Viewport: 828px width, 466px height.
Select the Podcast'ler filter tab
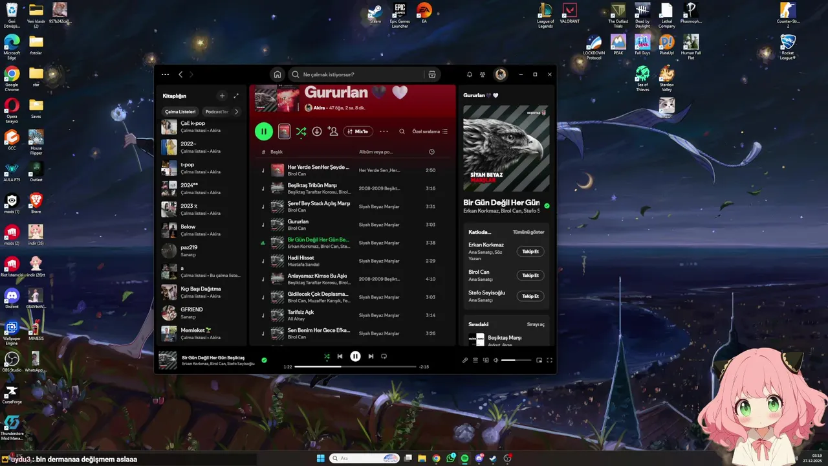tap(217, 111)
